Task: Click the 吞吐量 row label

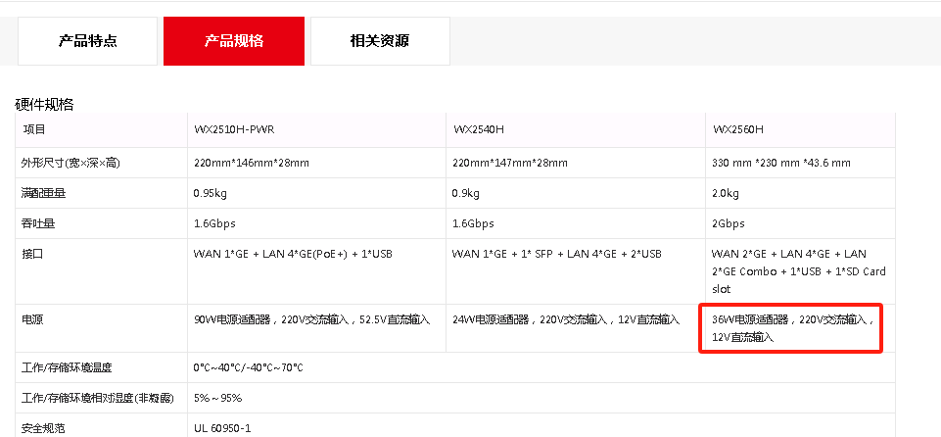Action: click(x=39, y=223)
